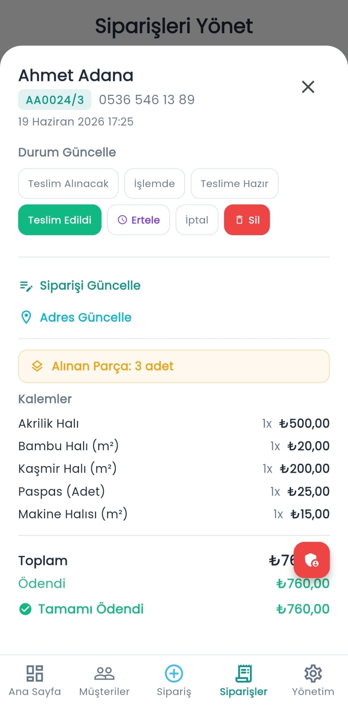Tap the layers icon in Alınan Parça banner
This screenshot has height=706, width=348.
point(37,366)
